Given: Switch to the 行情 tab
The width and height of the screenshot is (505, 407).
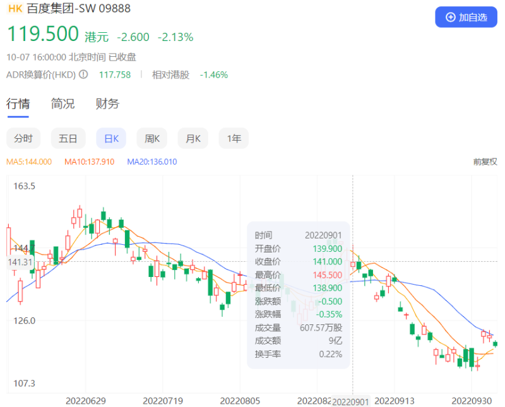Looking at the screenshot, I should (x=18, y=104).
